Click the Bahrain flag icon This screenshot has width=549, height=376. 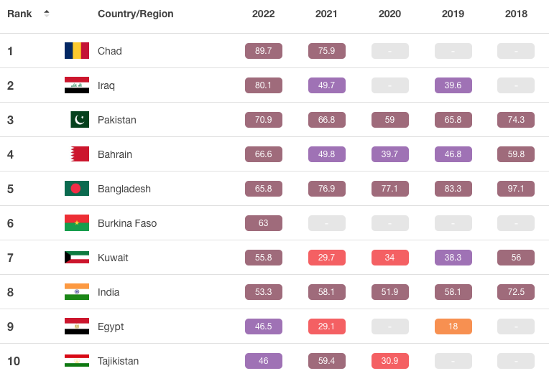coord(80,154)
